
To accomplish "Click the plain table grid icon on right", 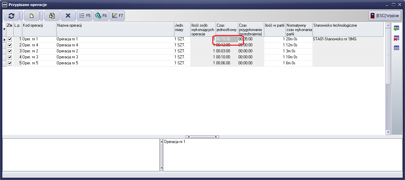I will pyautogui.click(x=396, y=48).
